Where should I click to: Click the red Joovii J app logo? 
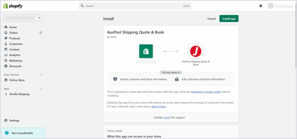point(196,51)
